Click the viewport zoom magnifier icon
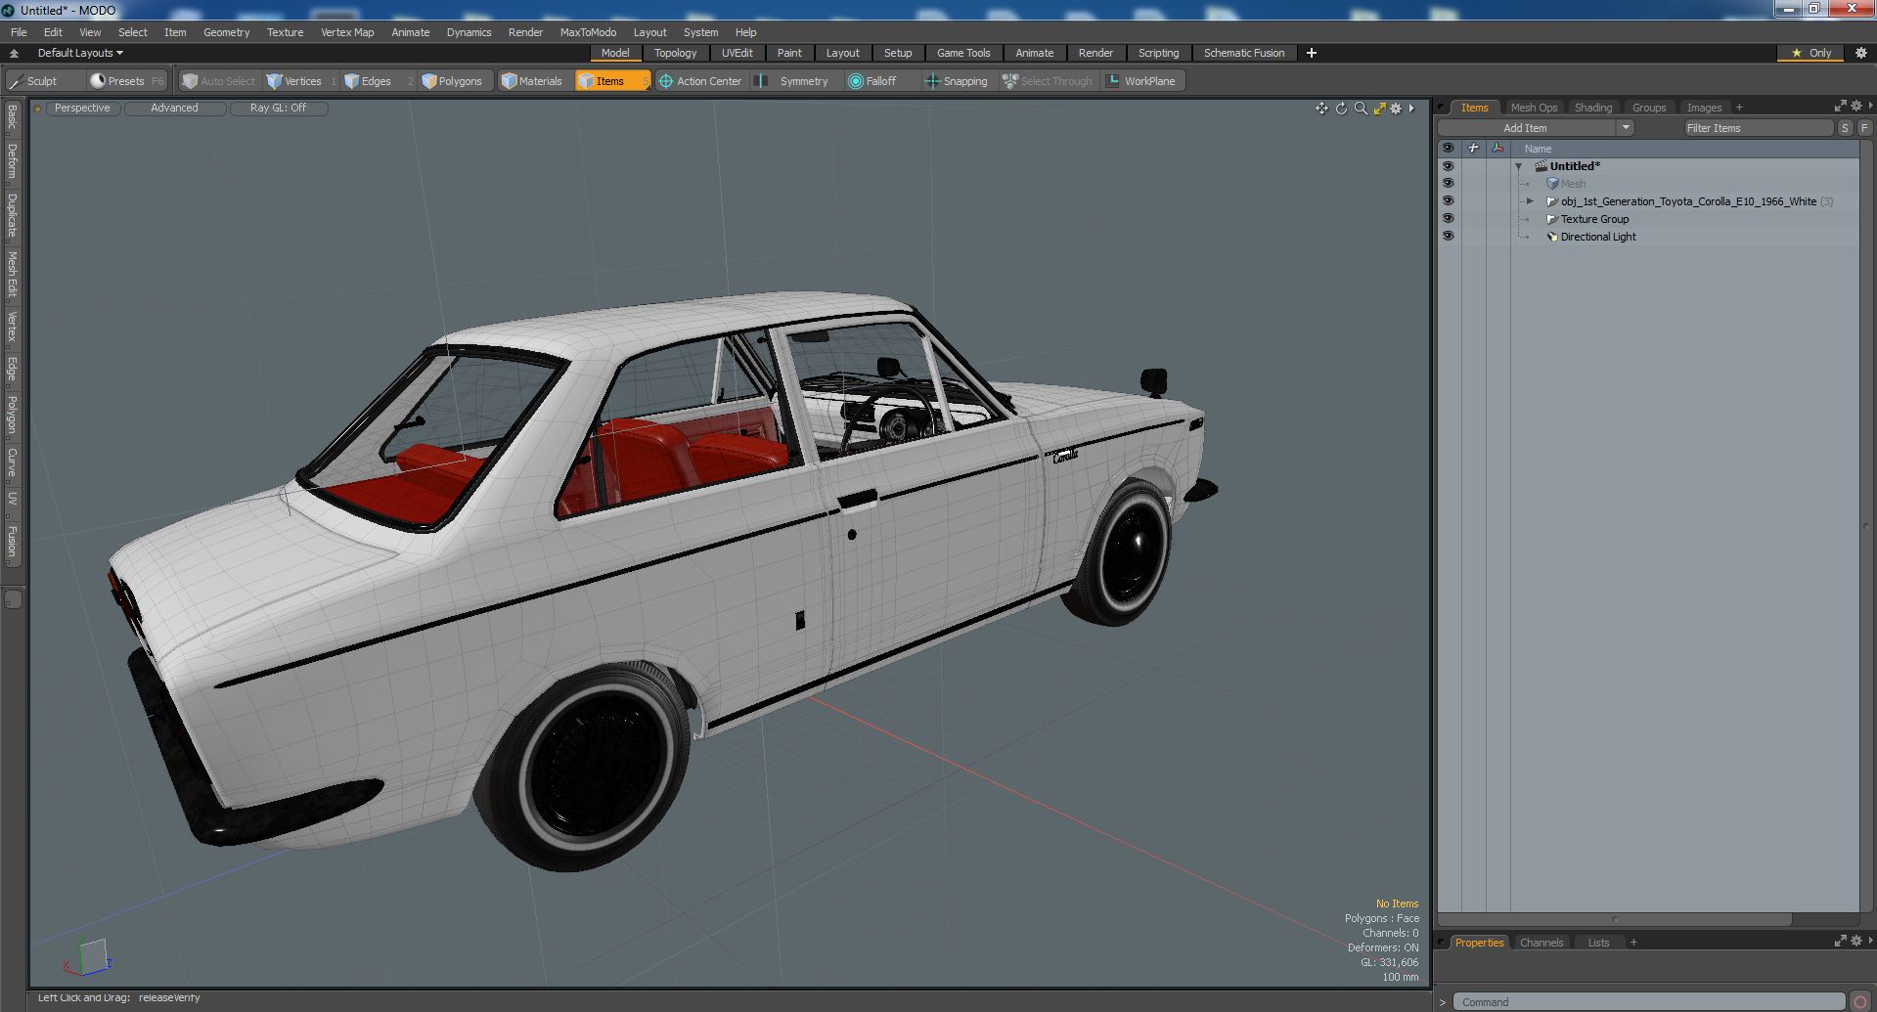This screenshot has height=1012, width=1877. [x=1361, y=109]
